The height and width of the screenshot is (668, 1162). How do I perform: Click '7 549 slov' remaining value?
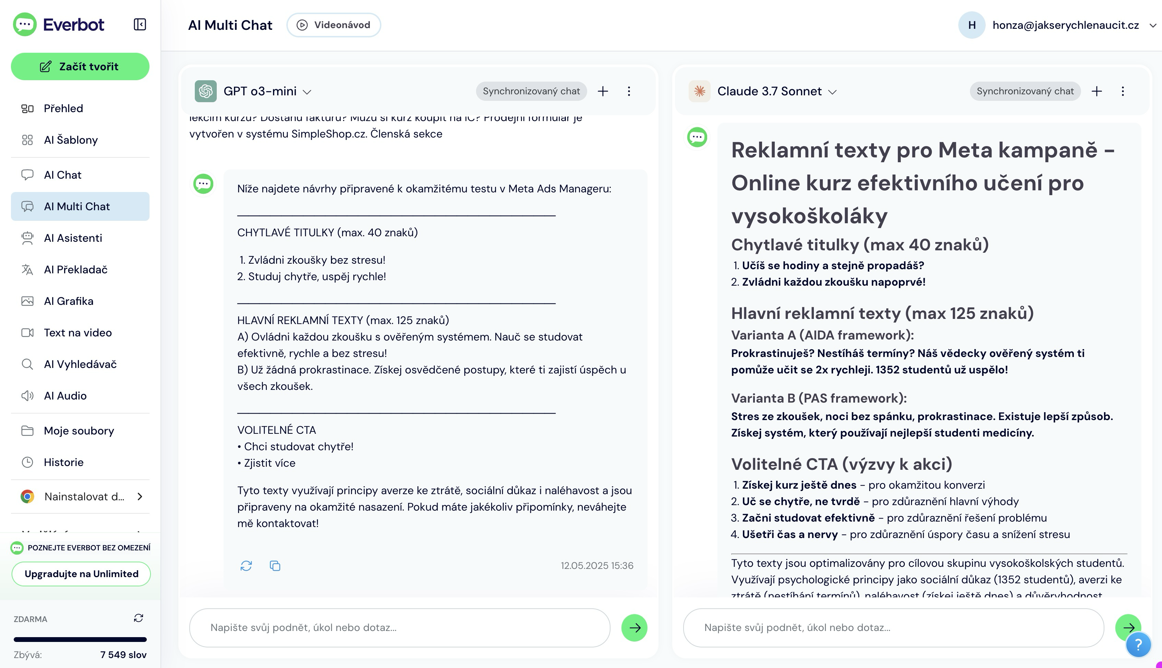pos(123,655)
